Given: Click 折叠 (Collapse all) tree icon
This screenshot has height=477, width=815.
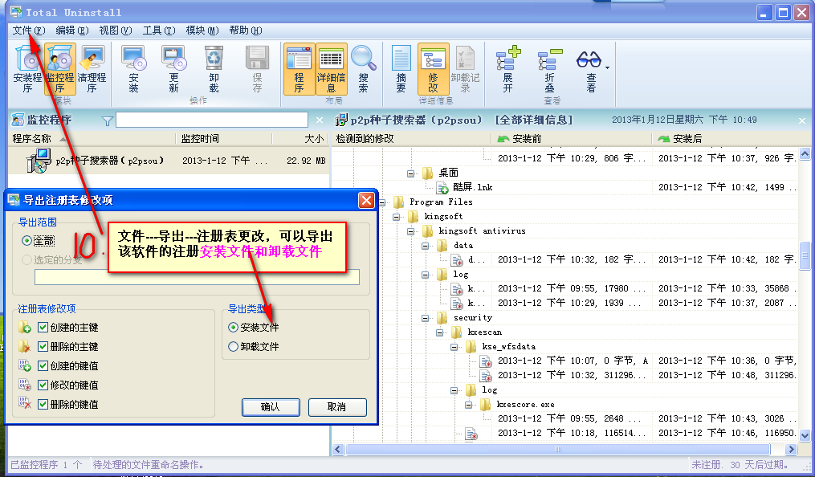Looking at the screenshot, I should tap(549, 68).
